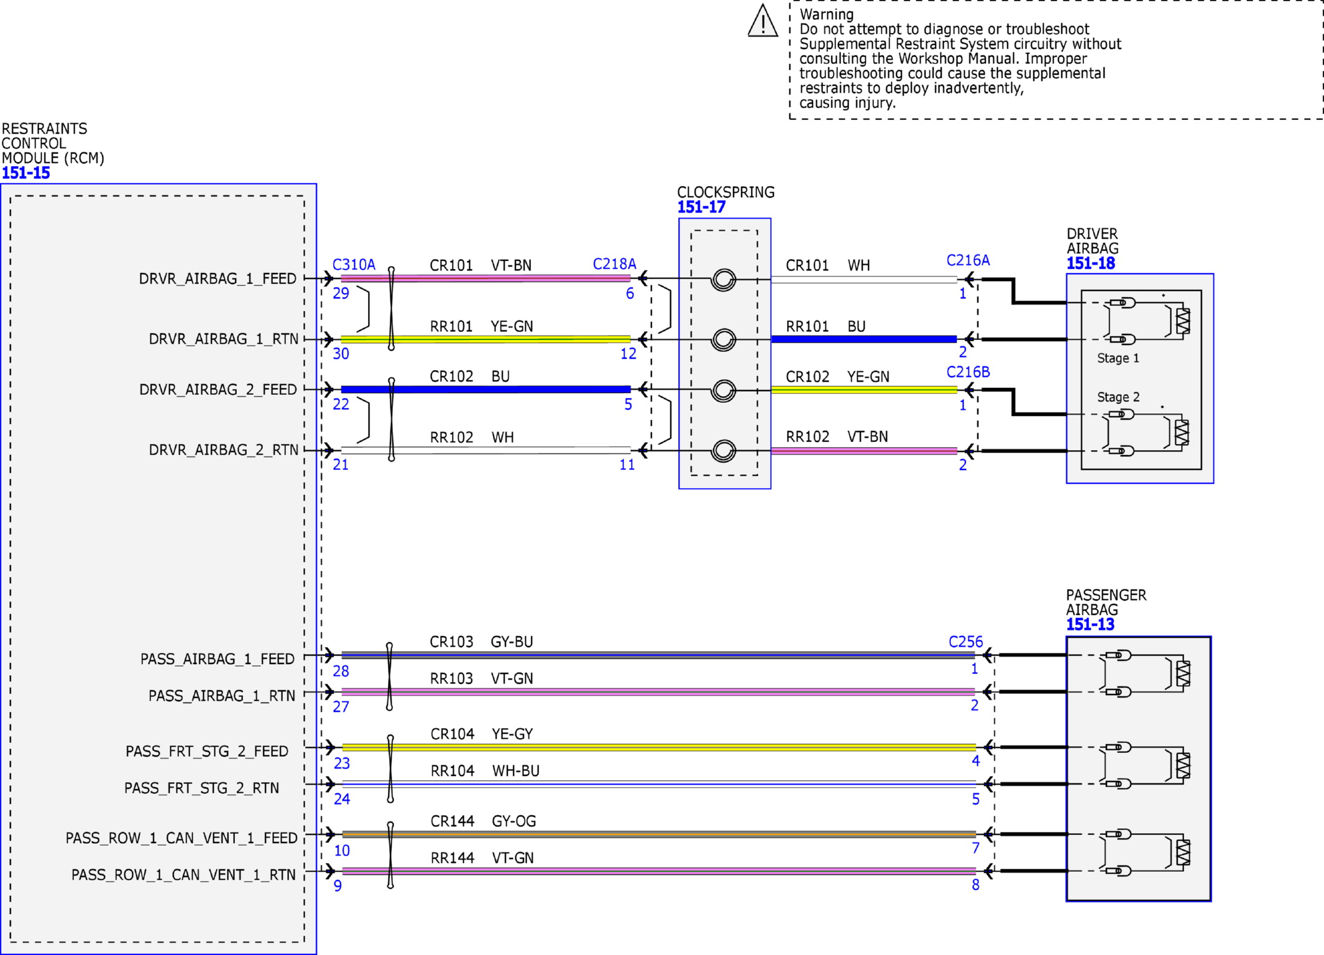Select the C218A connector label

click(614, 264)
